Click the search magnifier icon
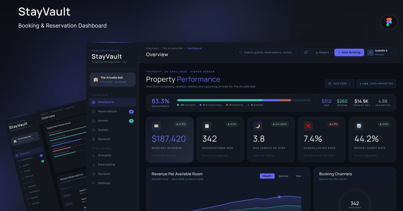This screenshot has width=403, height=211. point(241,52)
